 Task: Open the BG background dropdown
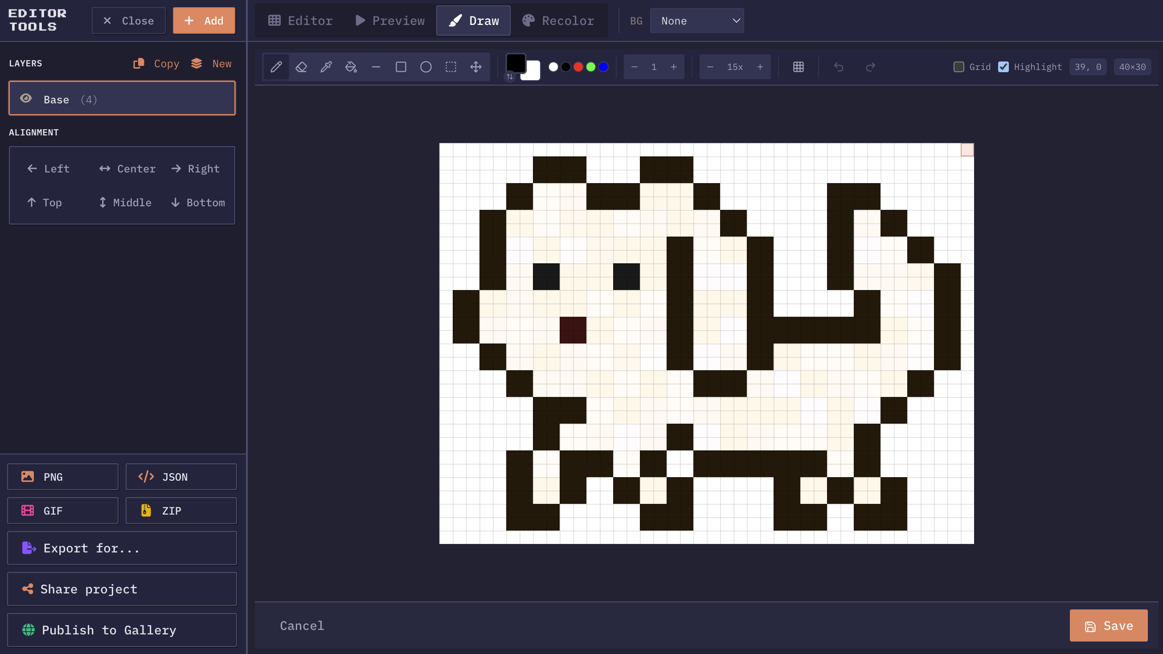pos(696,21)
